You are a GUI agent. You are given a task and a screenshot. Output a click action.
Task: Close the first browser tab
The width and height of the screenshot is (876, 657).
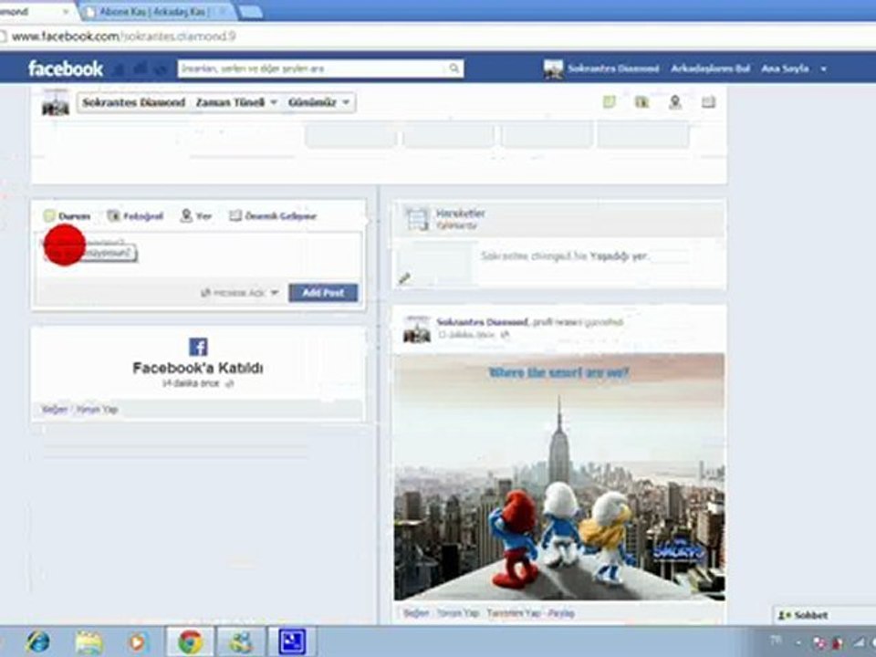pyautogui.click(x=66, y=11)
